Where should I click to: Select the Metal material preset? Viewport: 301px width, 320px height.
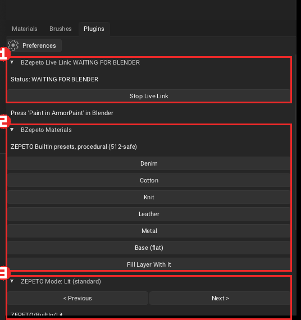coord(149,231)
